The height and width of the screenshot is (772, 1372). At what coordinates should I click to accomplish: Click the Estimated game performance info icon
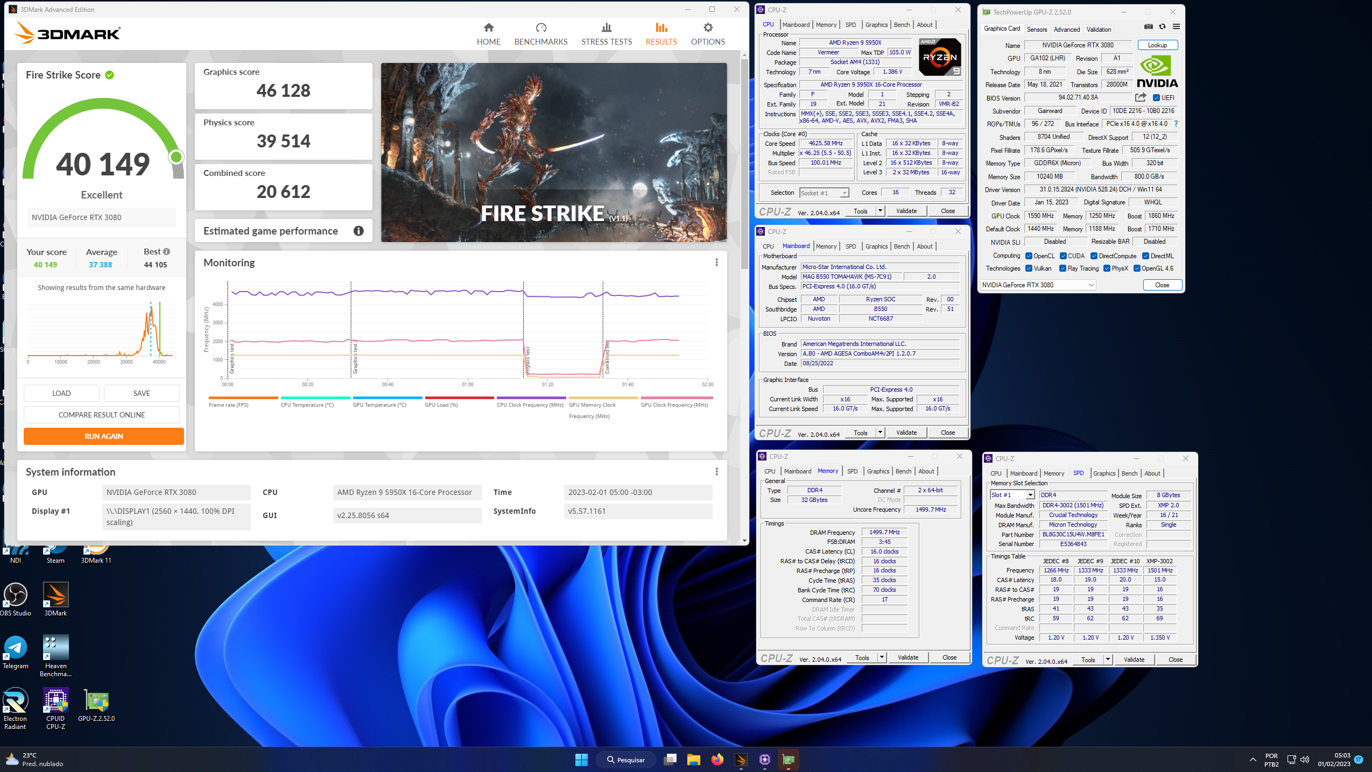tap(358, 231)
